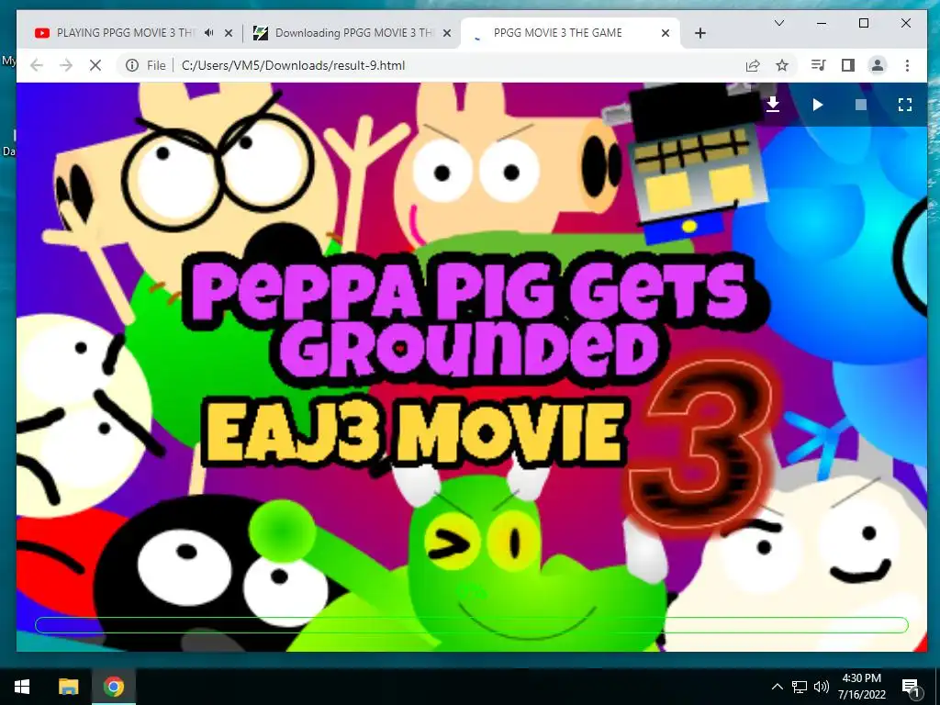Close the YouTube PLAYING PPGG tab

coord(229,34)
